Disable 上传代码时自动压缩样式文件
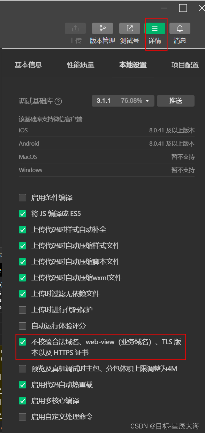This screenshot has height=433, width=205. coord(22,246)
